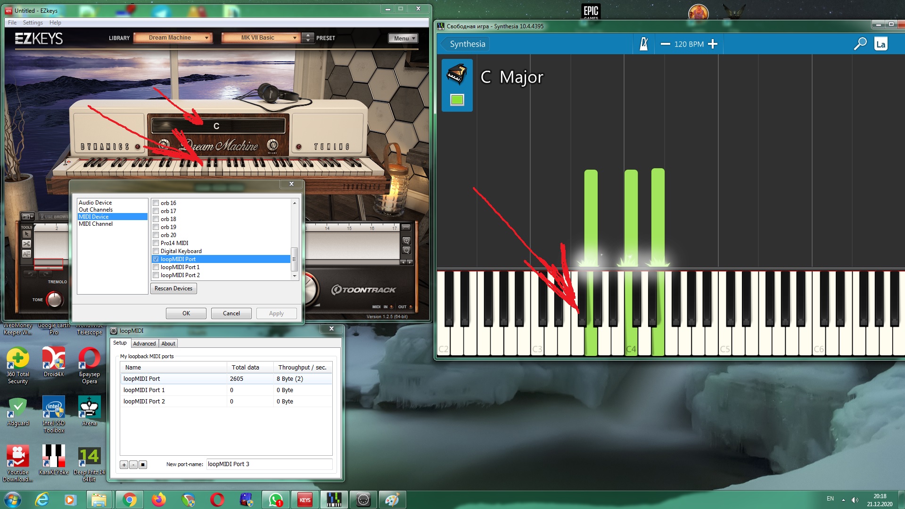Open the MK VII Basic preset dropdown
This screenshot has width=905, height=509.
point(261,38)
